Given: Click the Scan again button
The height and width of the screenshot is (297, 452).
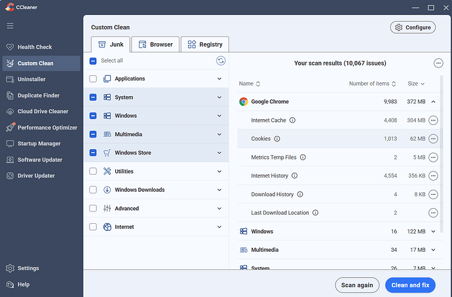Looking at the screenshot, I should 357,285.
